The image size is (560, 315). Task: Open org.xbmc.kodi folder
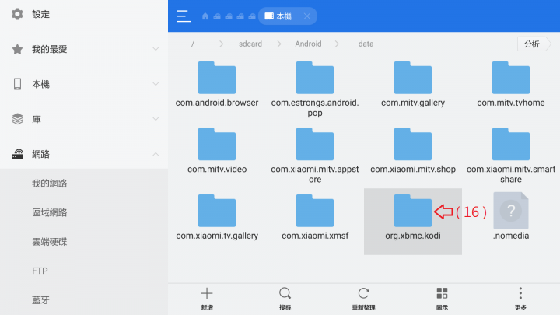click(413, 222)
